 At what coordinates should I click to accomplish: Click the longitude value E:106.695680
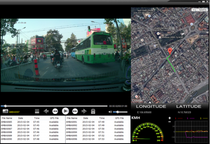[144, 112]
